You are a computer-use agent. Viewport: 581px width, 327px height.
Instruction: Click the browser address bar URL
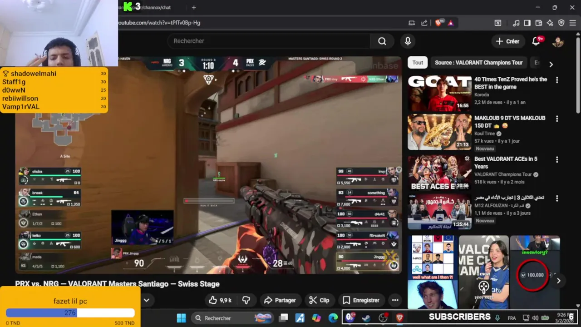tap(159, 23)
